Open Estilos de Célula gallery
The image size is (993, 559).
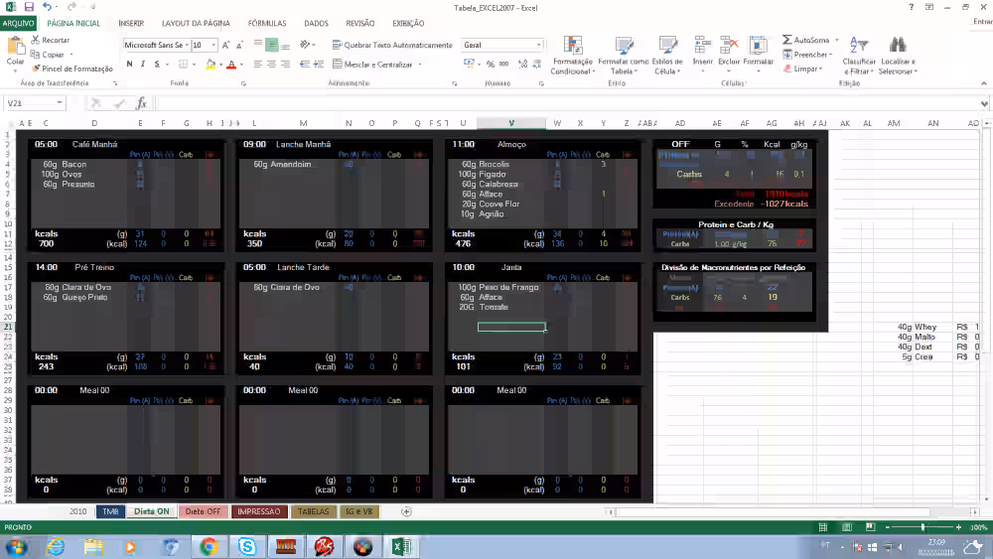pos(667,56)
